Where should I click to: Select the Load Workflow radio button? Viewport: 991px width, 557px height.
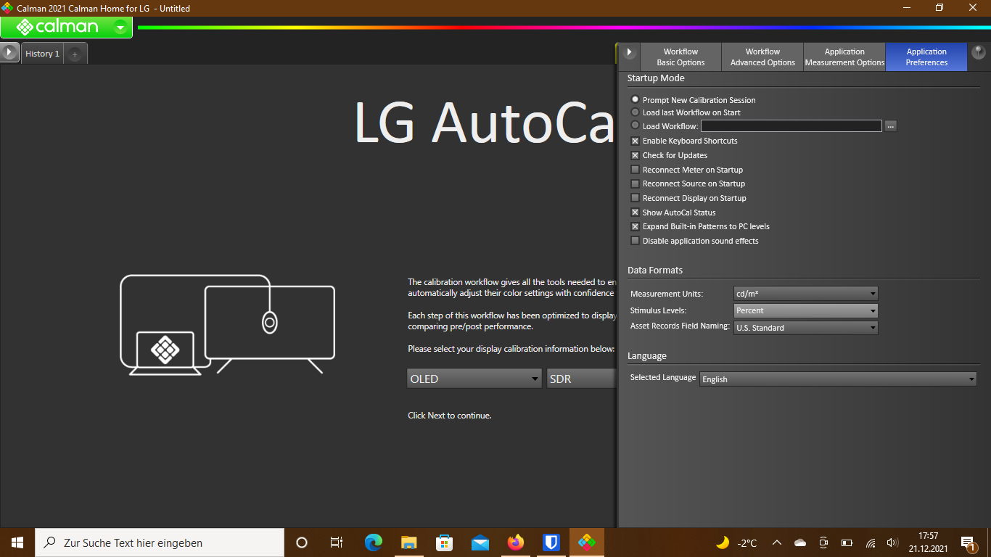(x=636, y=125)
